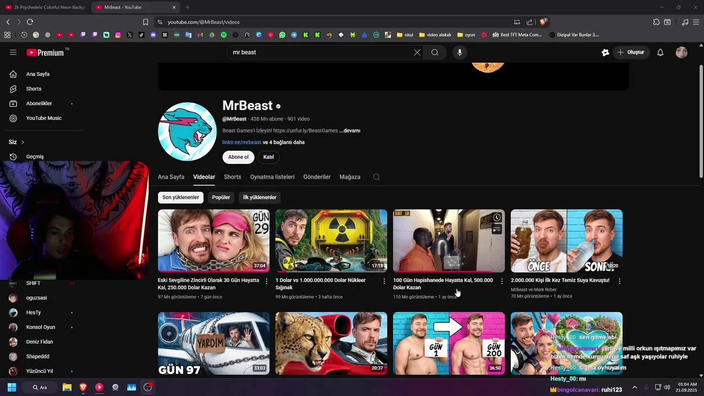Open the okul bookmarks folder

(x=405, y=35)
